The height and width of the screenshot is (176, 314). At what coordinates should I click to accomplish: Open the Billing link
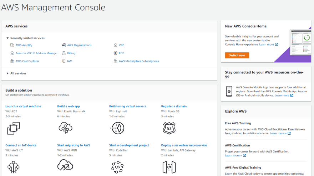71,53
